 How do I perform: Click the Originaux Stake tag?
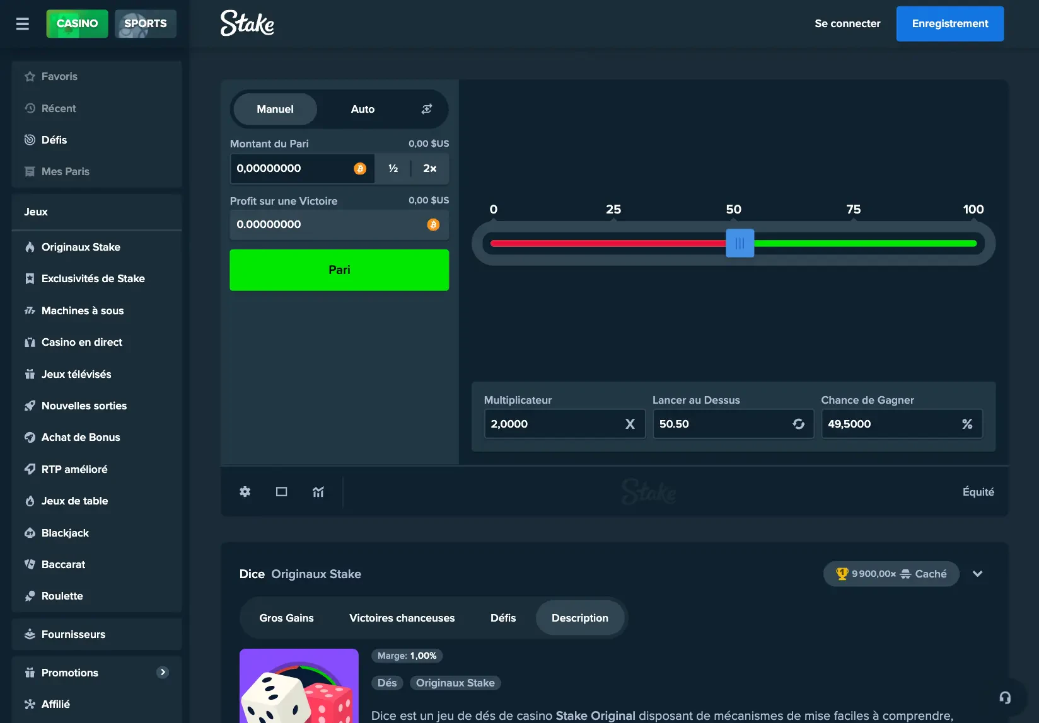[455, 683]
